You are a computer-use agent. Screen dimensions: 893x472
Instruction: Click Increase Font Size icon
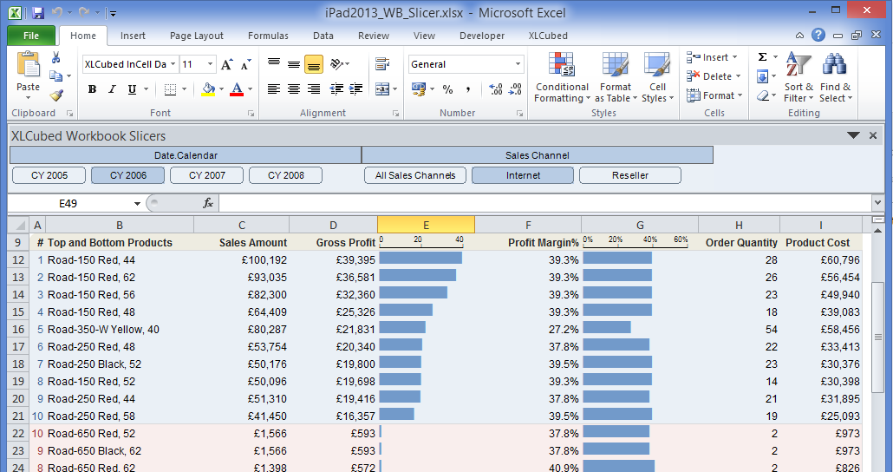click(x=226, y=64)
